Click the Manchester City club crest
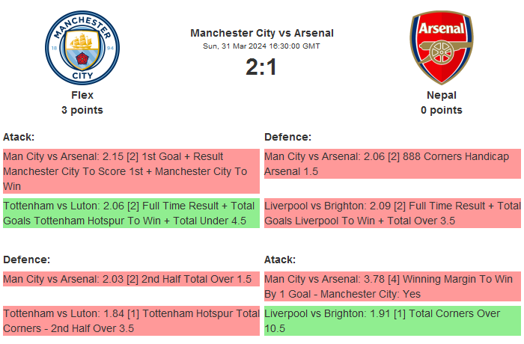Screen dimensions: 524x344 82,47
